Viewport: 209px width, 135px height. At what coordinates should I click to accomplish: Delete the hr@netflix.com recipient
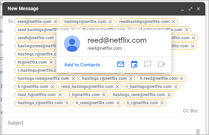point(51,62)
